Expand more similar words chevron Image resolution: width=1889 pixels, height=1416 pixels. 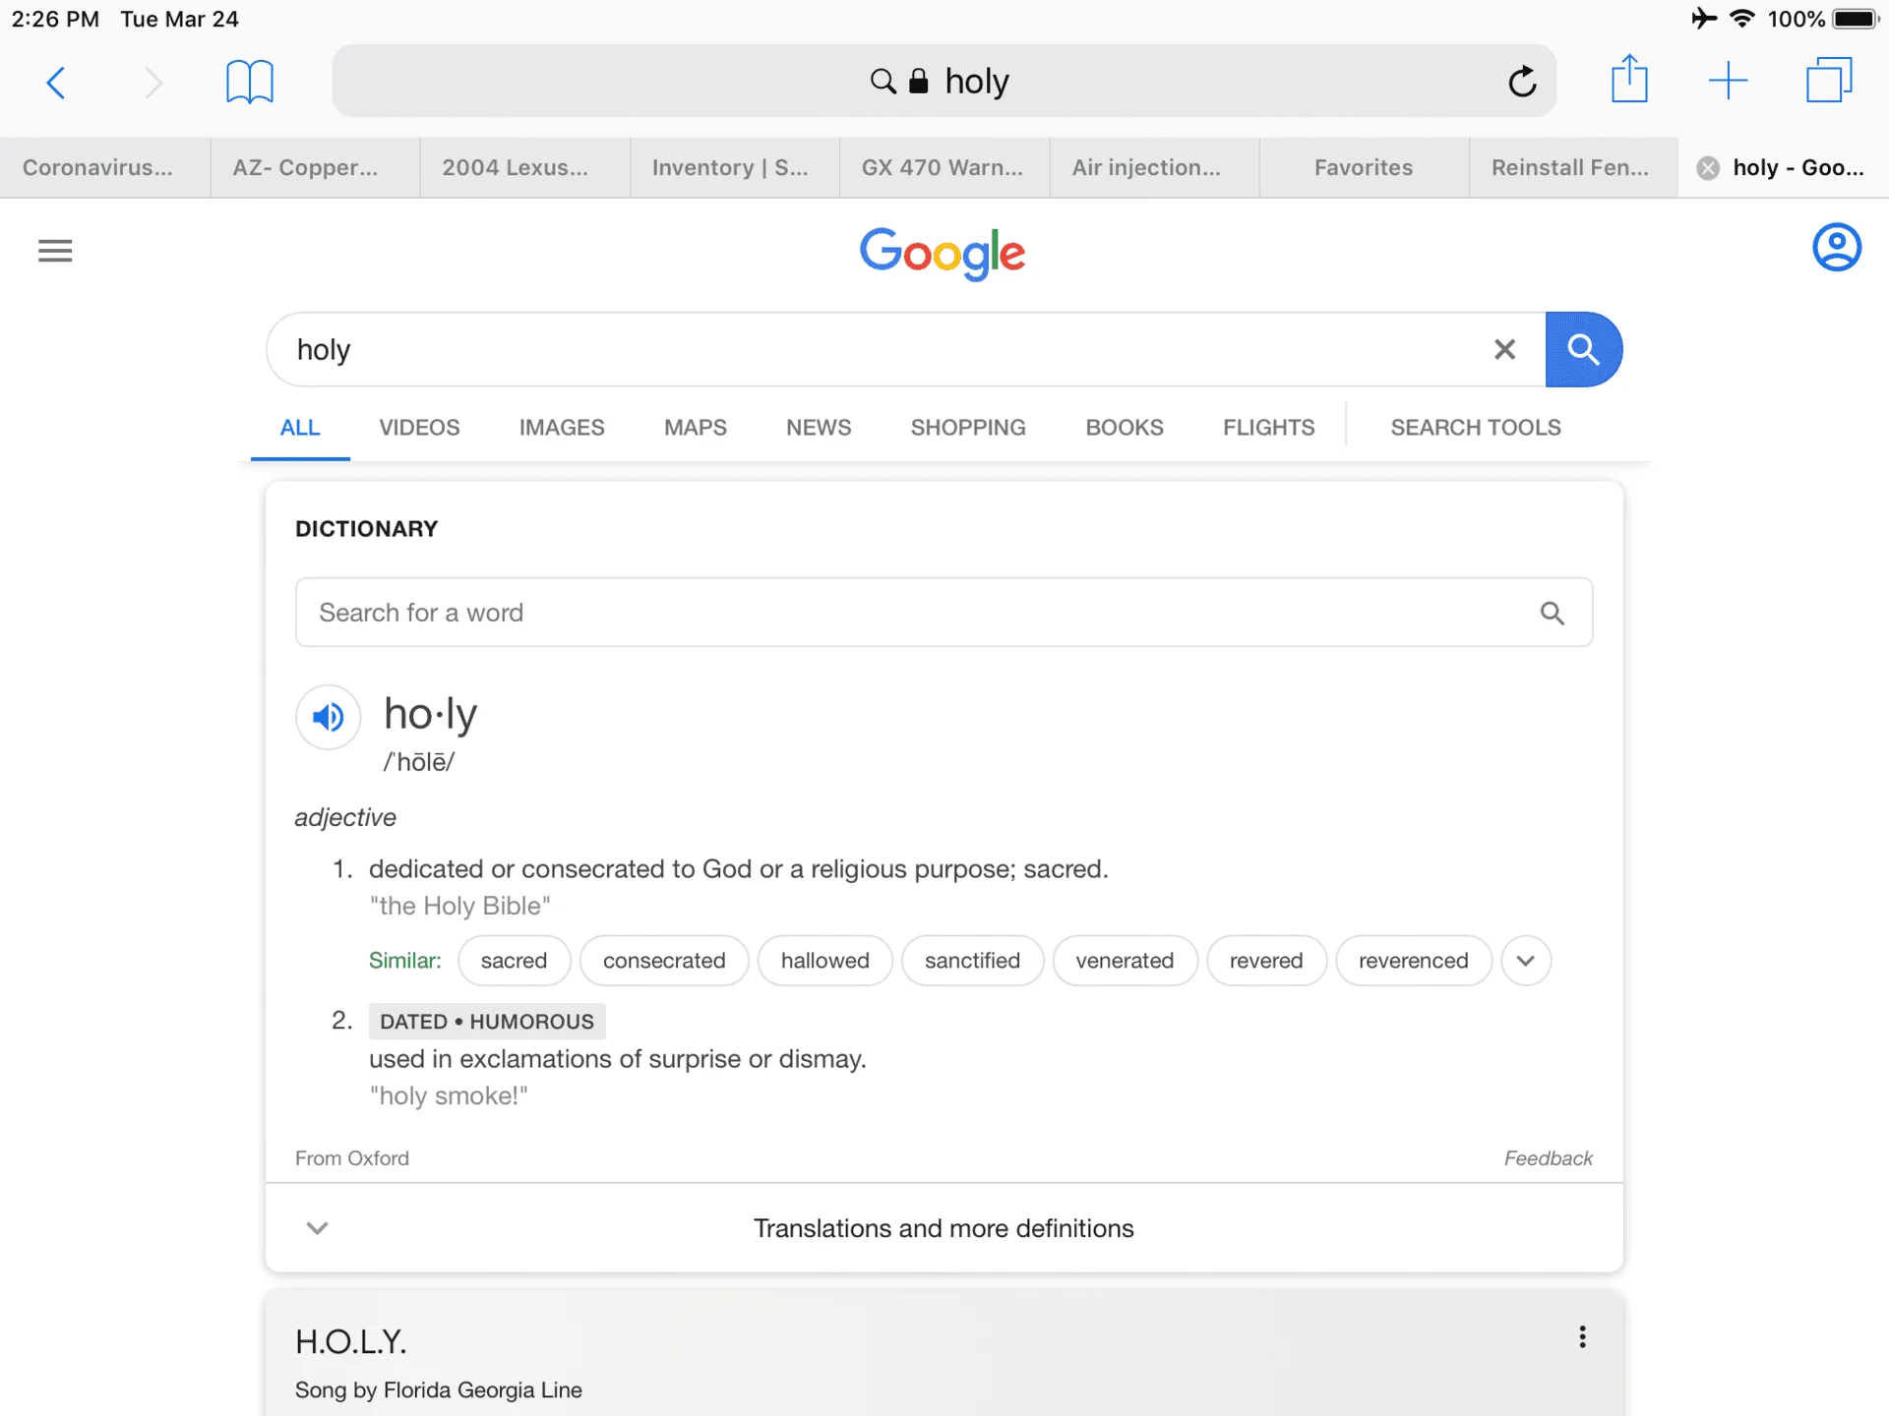pos(1526,961)
